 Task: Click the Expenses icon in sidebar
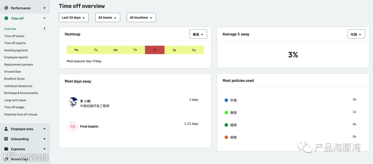coord(6,149)
